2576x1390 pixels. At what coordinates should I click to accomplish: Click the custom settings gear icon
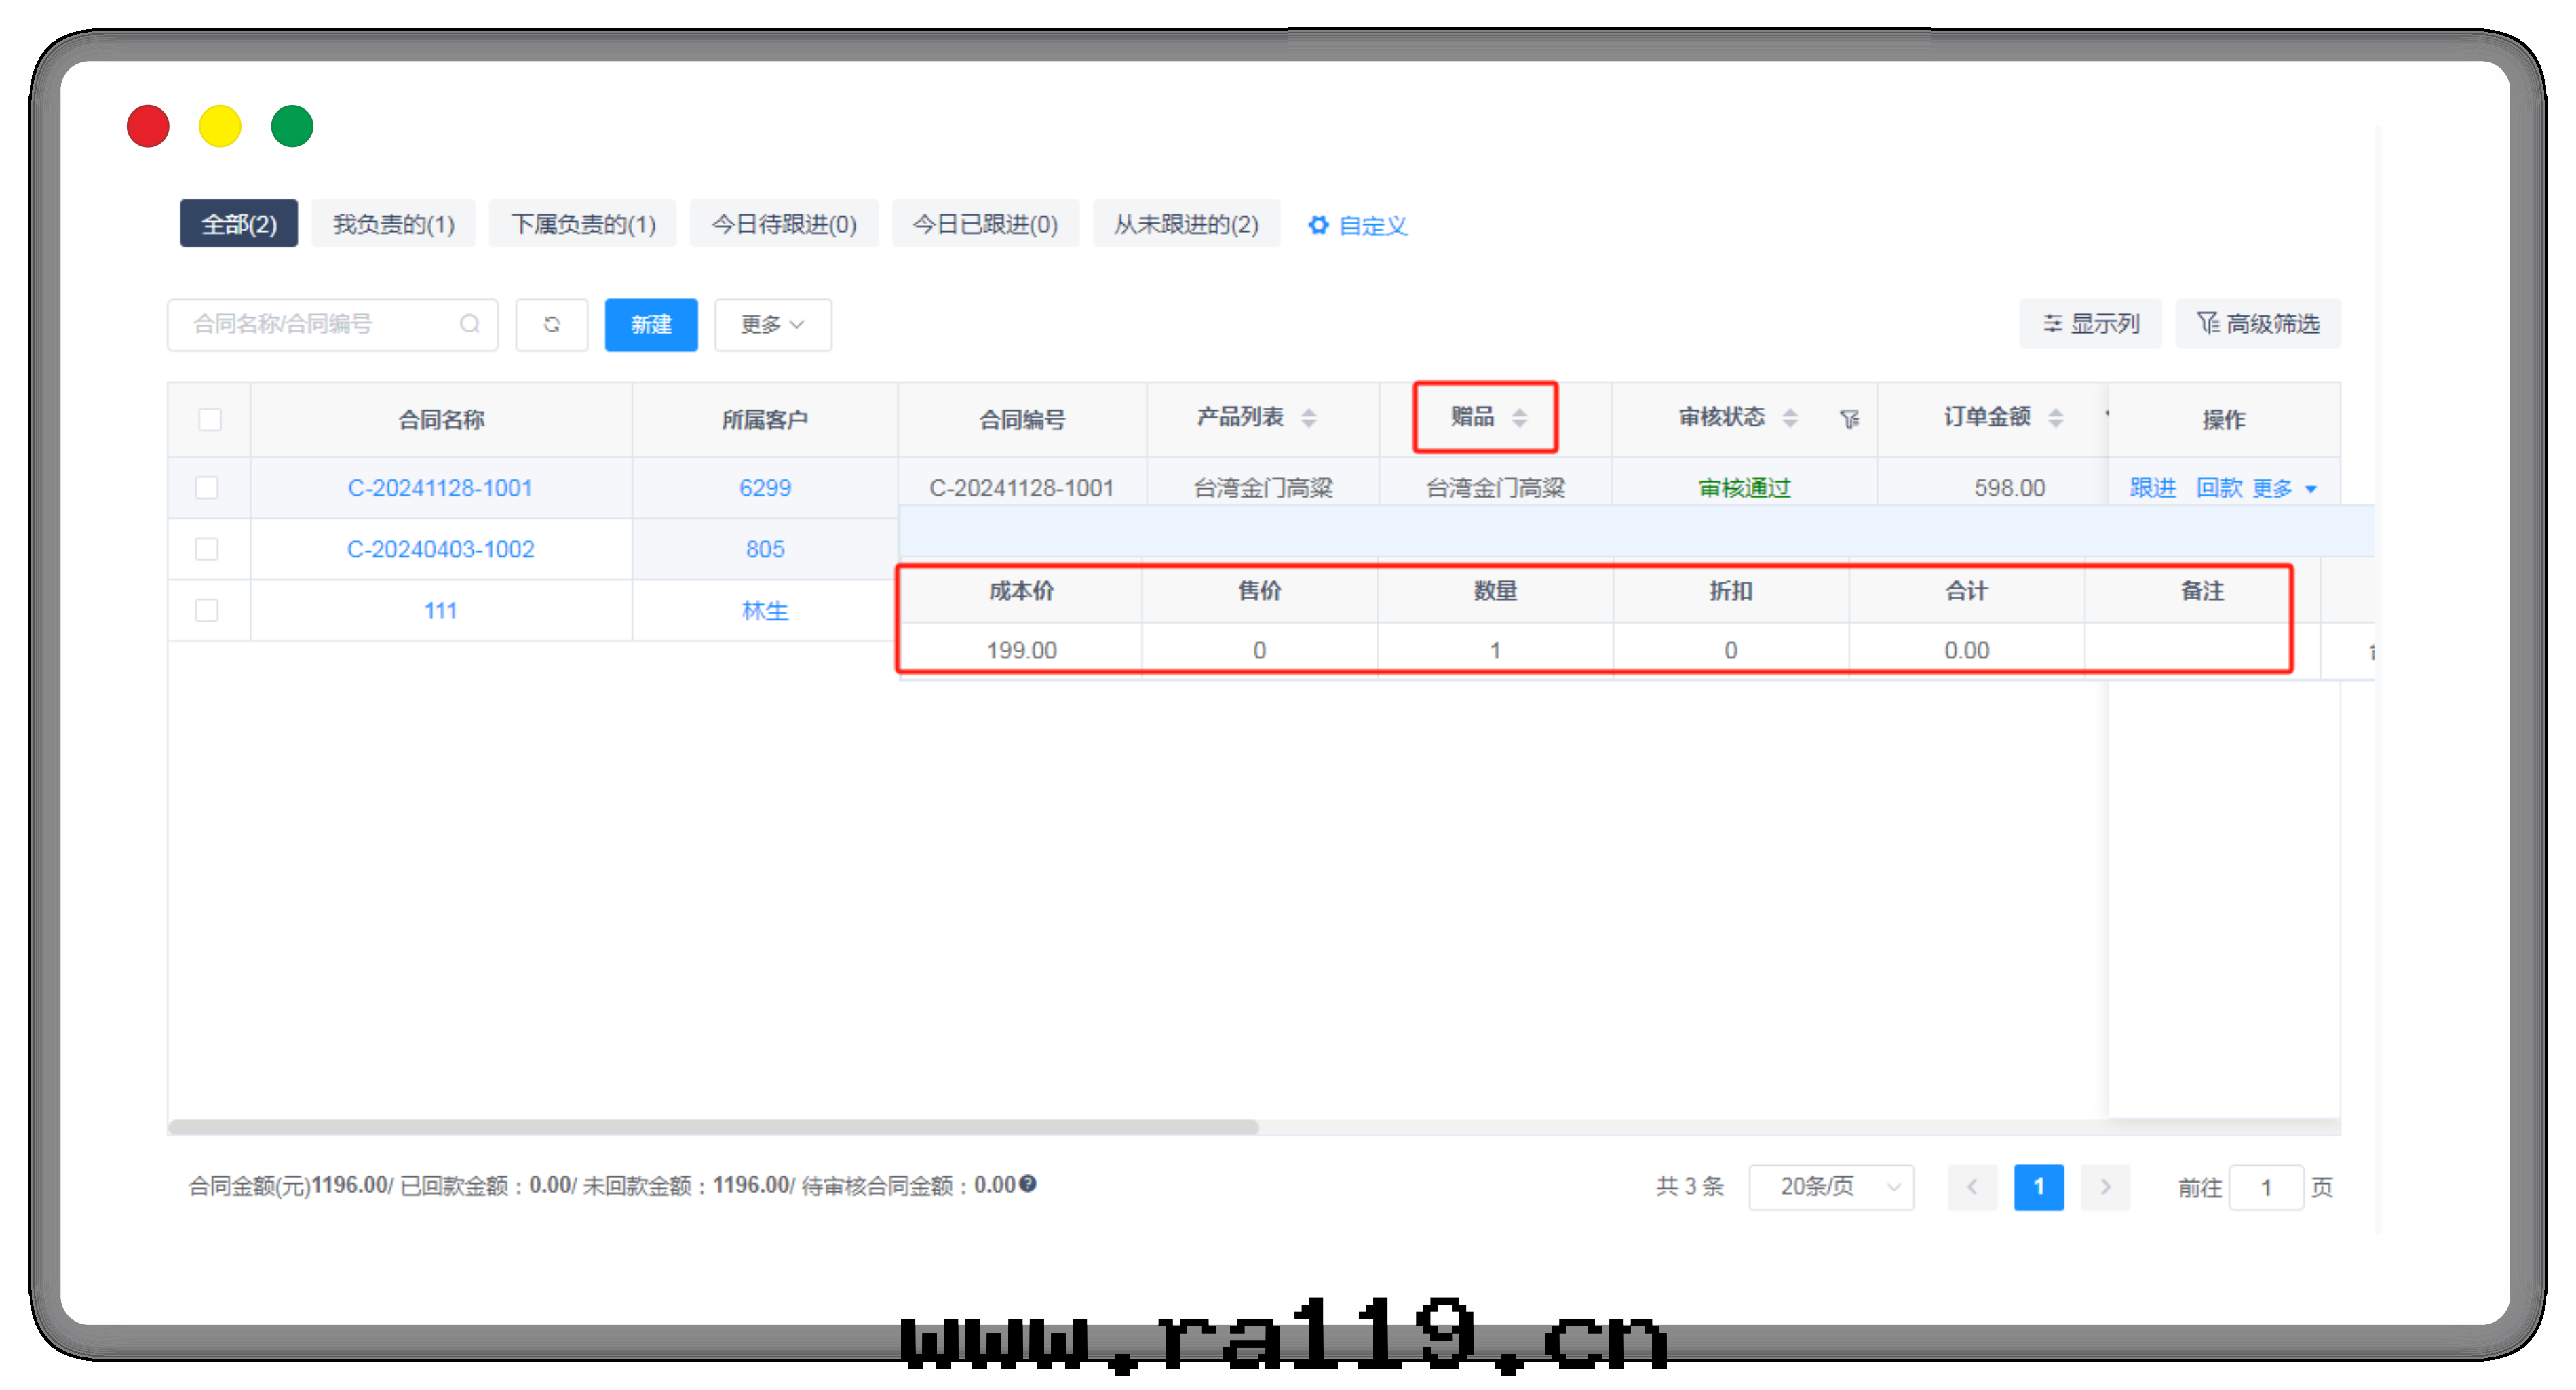(1318, 225)
